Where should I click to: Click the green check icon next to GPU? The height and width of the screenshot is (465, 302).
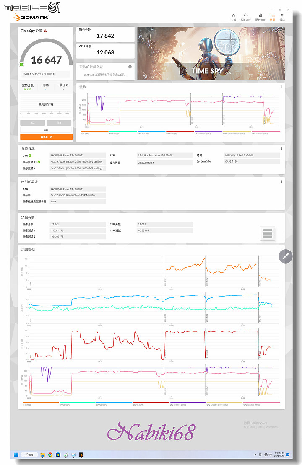click(30, 155)
